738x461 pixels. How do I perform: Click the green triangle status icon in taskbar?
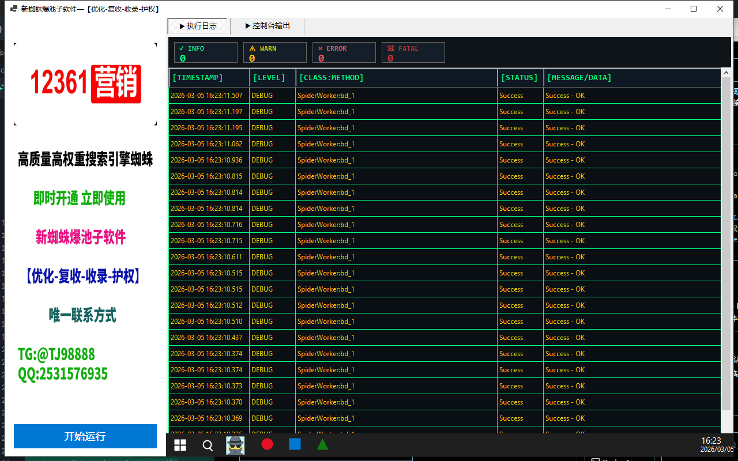[x=322, y=444]
